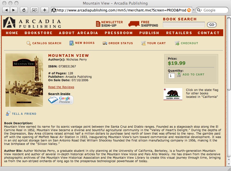
Task: Click the New Books icon
Action: [72, 43]
